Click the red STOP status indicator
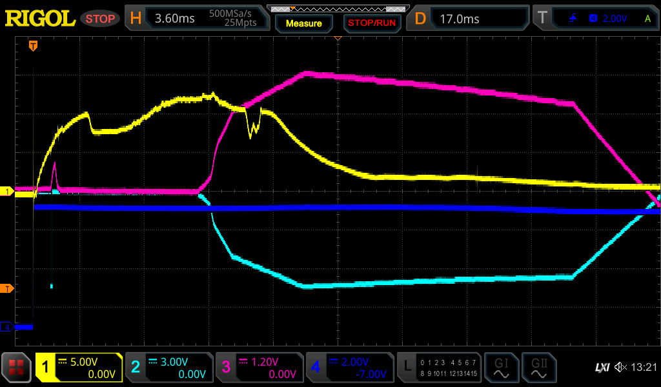 [x=100, y=19]
